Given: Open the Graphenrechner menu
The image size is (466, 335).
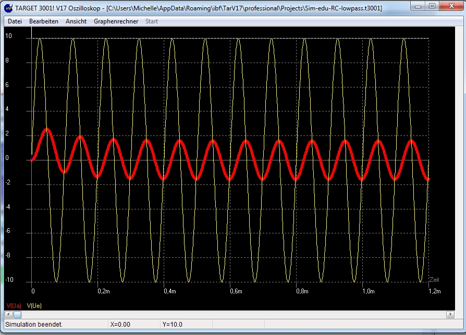Looking at the screenshot, I should 116,21.
